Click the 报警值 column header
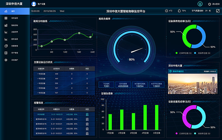222x140 pixels. pyautogui.click(x=72, y=109)
